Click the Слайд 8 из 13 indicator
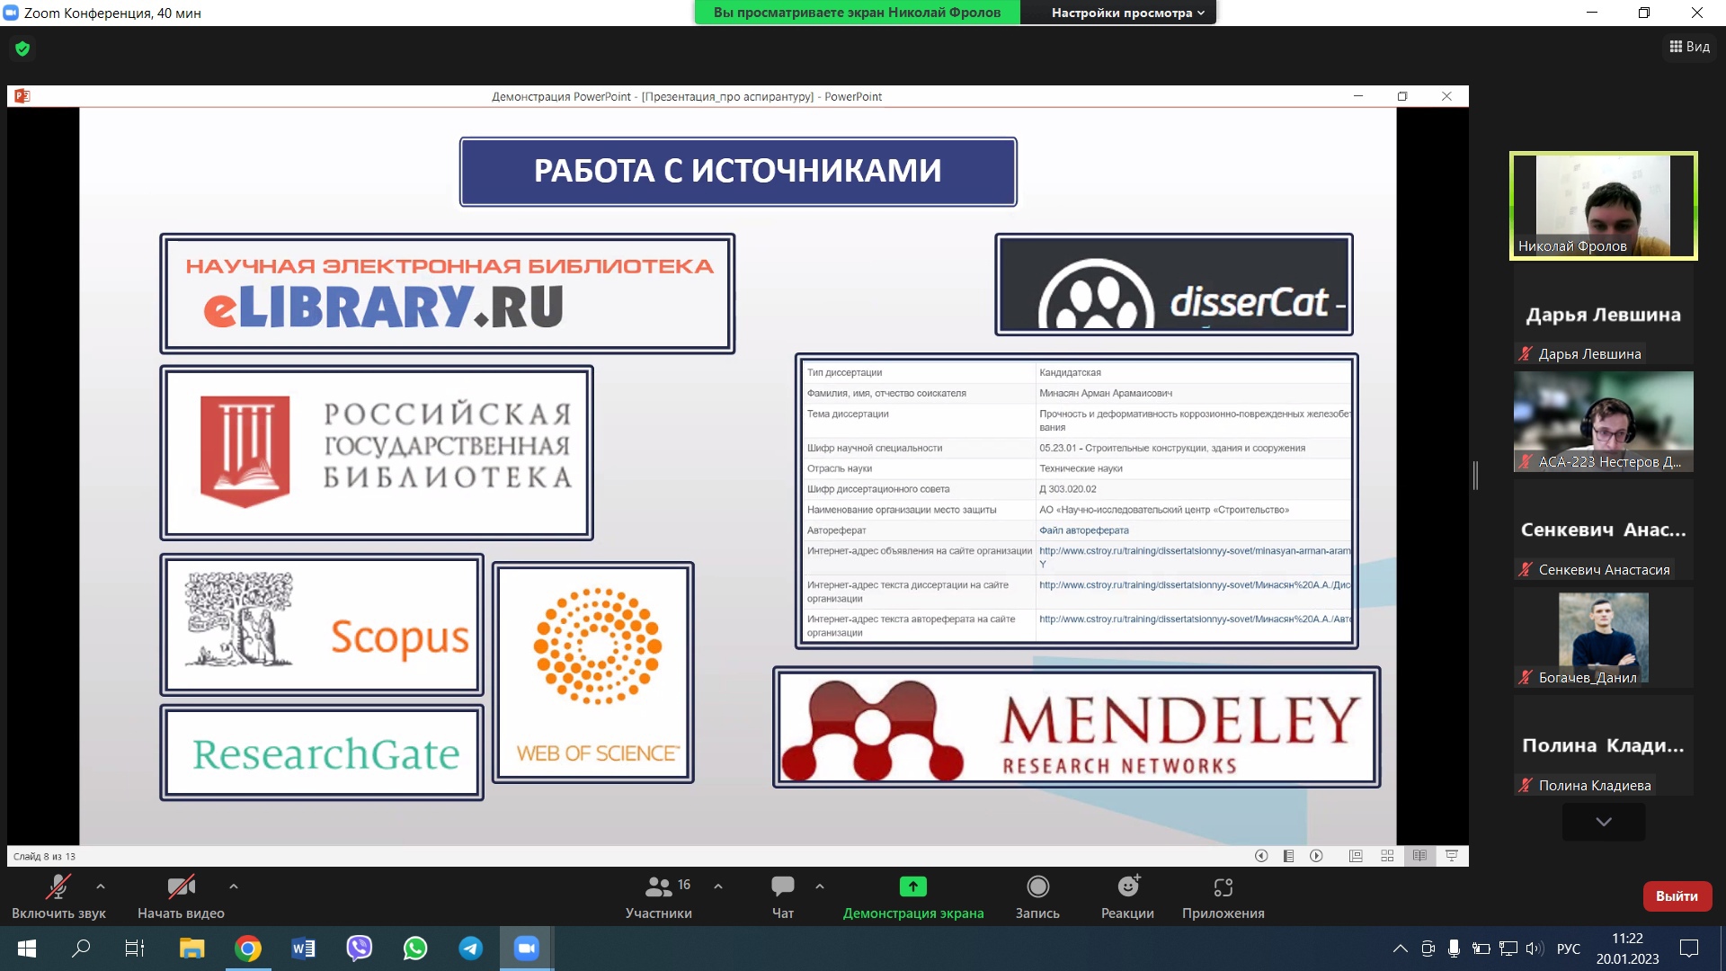 (45, 856)
